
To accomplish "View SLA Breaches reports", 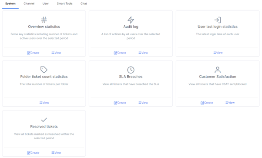I will coord(143,103).
